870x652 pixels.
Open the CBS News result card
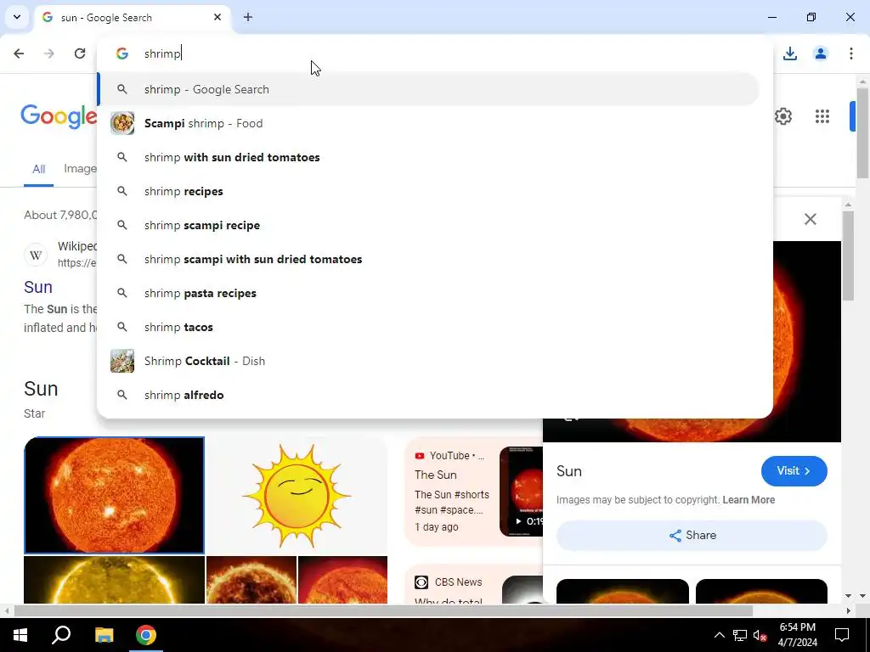[x=474, y=584]
